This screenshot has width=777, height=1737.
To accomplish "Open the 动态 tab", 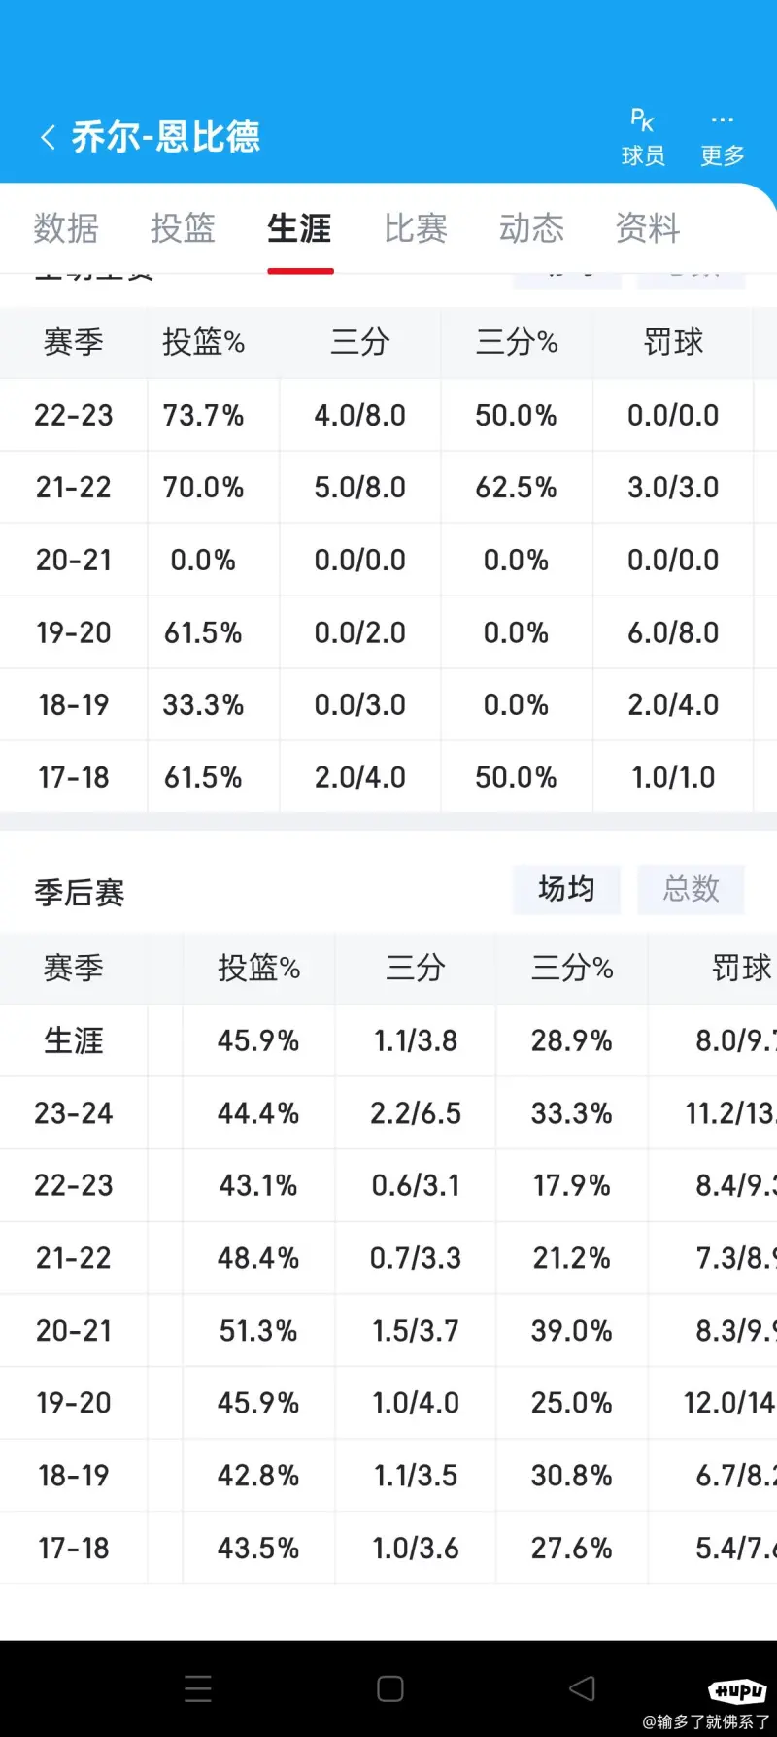I will pyautogui.click(x=531, y=228).
